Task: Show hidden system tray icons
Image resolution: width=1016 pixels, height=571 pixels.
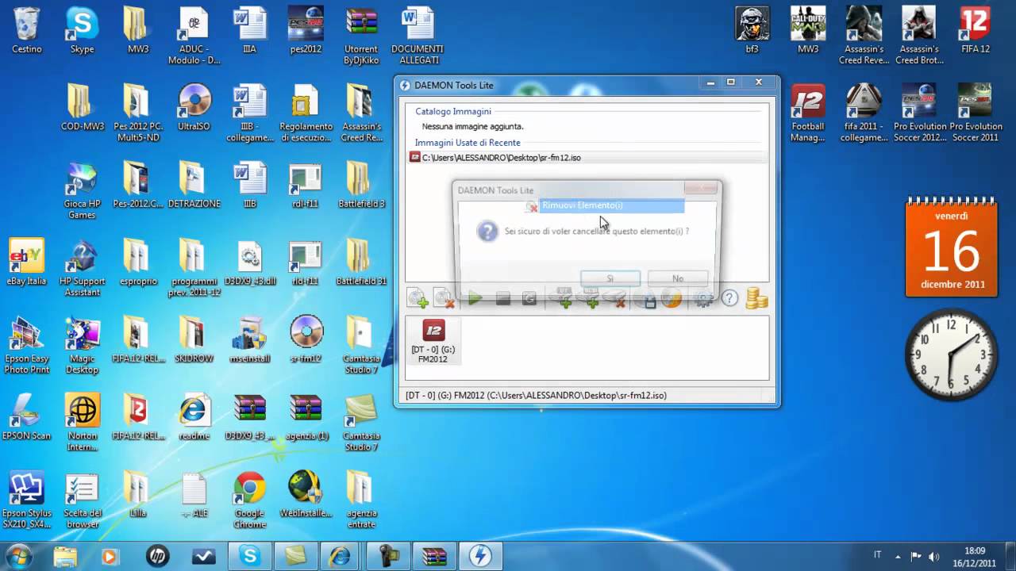Action: tap(898, 557)
